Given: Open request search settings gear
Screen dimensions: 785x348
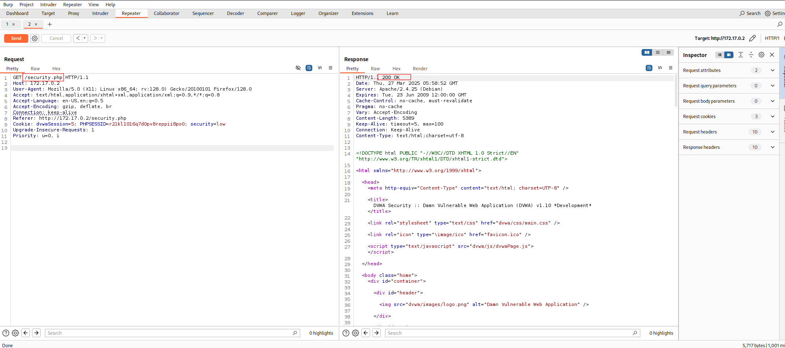Looking at the screenshot, I should (15, 333).
